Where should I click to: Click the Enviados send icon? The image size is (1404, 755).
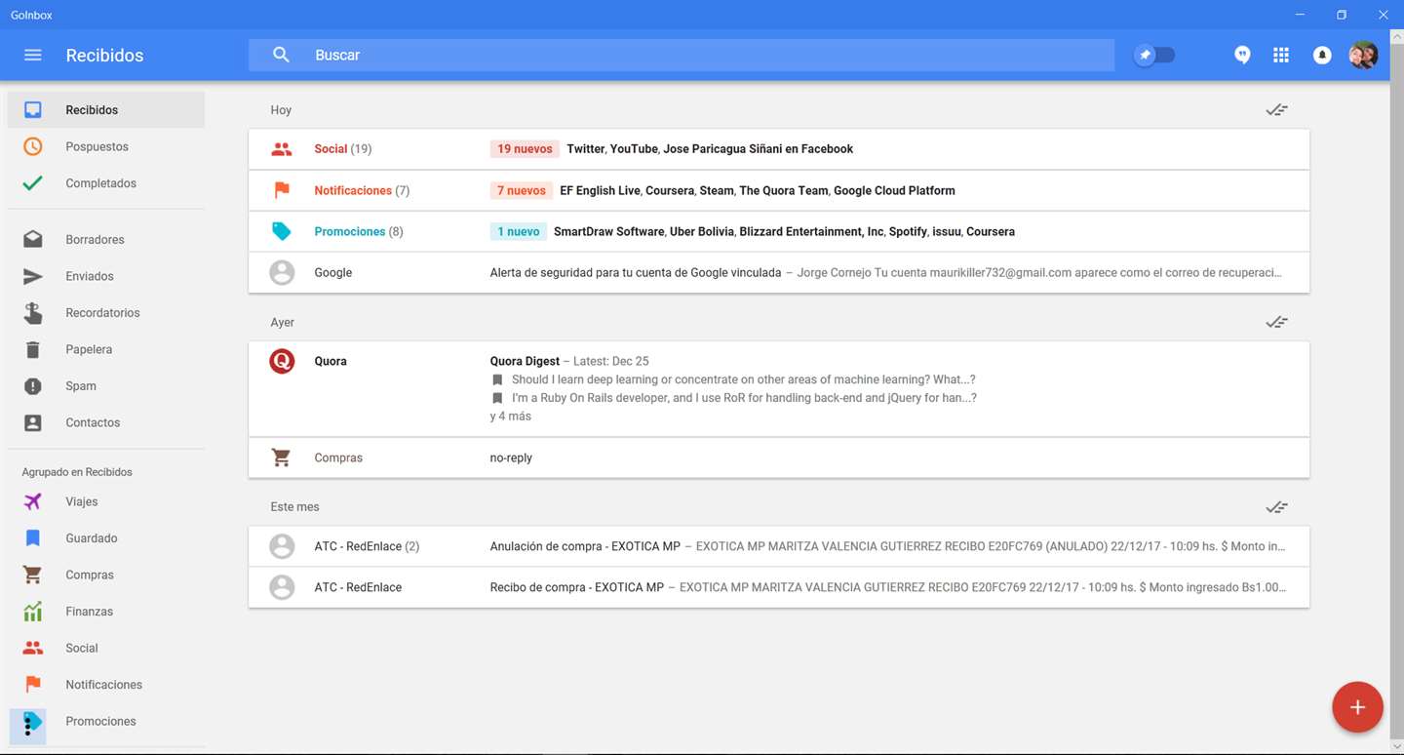tap(33, 276)
